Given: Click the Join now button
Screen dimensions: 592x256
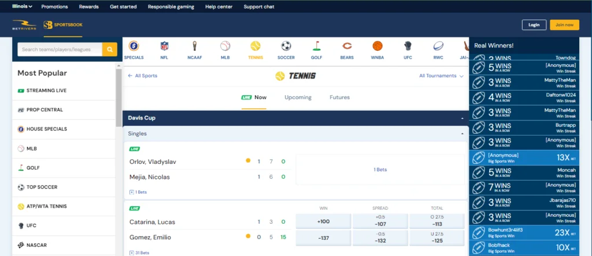Looking at the screenshot, I should coord(564,25).
